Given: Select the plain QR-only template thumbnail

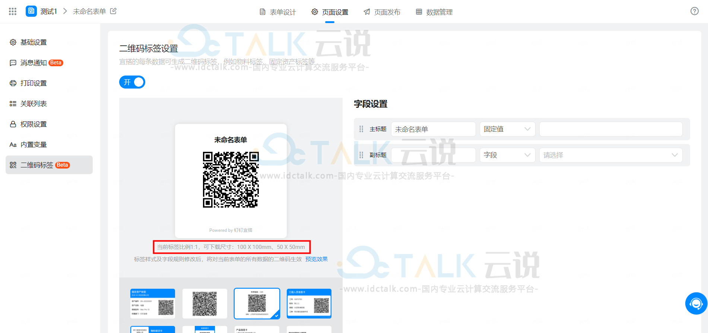Looking at the screenshot, I should [205, 304].
